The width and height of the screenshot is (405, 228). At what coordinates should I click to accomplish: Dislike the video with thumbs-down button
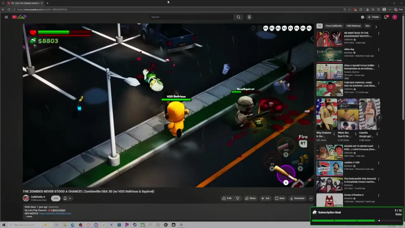pyautogui.click(x=238, y=198)
